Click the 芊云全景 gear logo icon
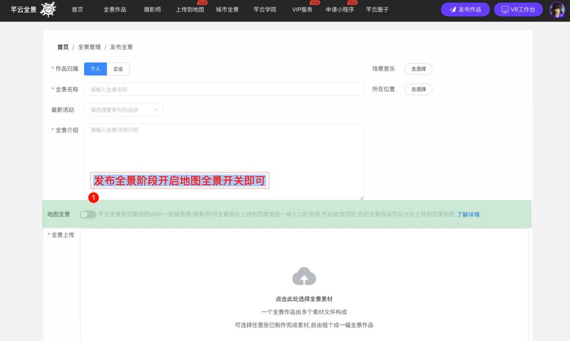The image size is (570, 341). pyautogui.click(x=48, y=9)
